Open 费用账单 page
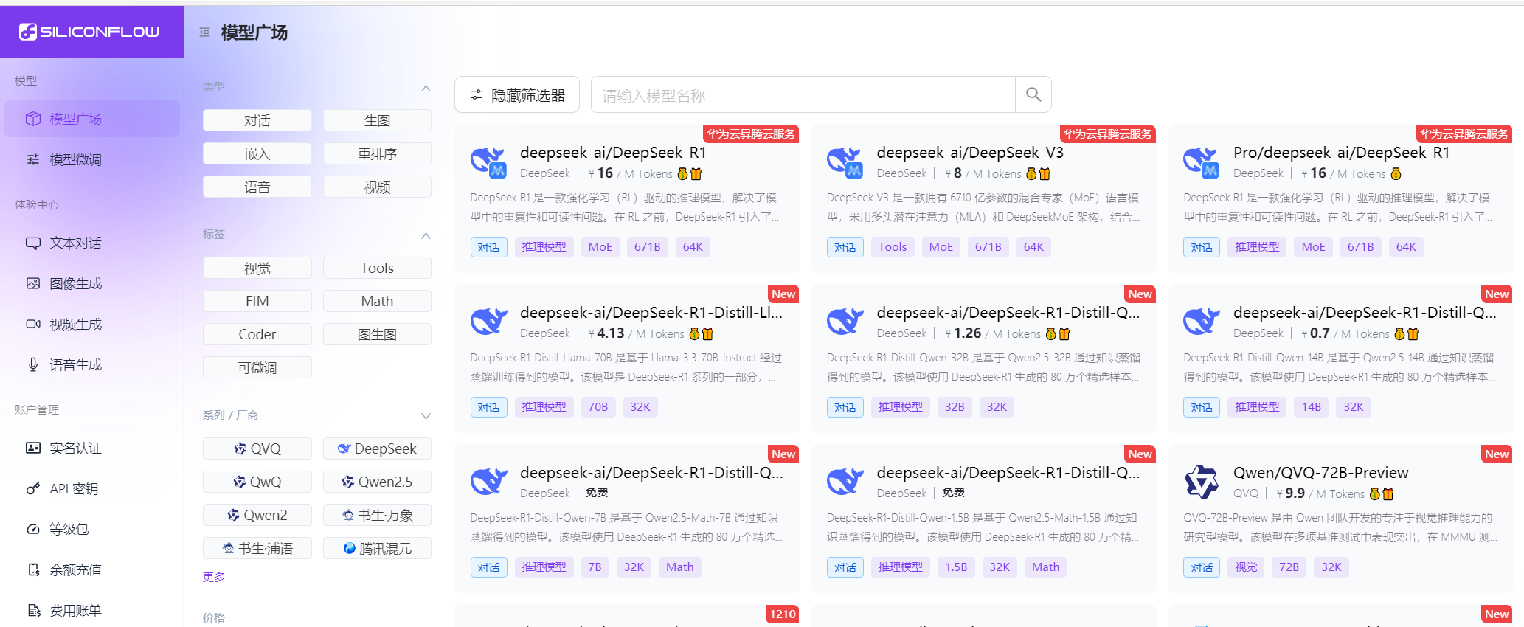 [92, 610]
